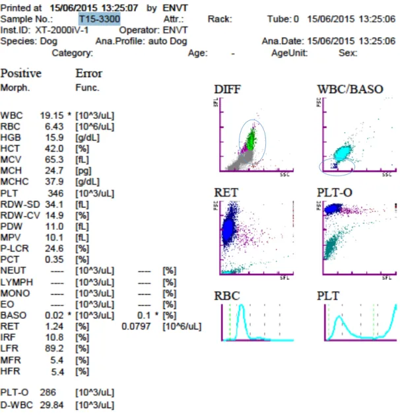Screen dimensions: 400x418
Task: Select the PLT-O scattergram plot
Action: click(359, 238)
